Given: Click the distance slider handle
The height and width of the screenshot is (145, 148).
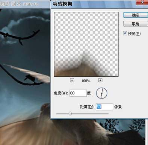Looking at the screenshot, I should 70,114.
